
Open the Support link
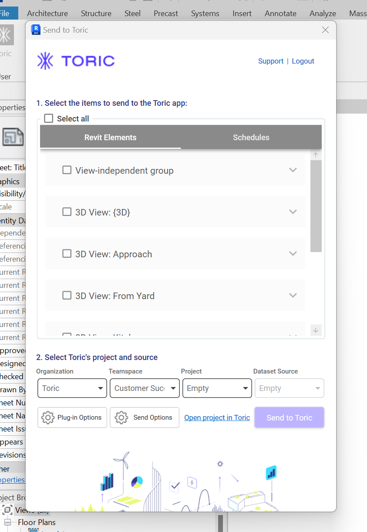pyautogui.click(x=271, y=61)
